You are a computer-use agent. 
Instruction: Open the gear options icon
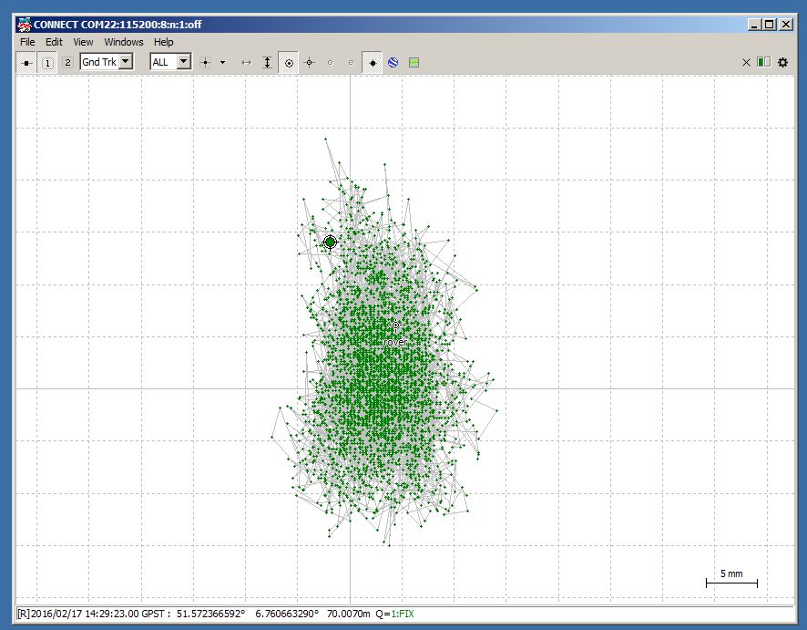click(x=782, y=62)
